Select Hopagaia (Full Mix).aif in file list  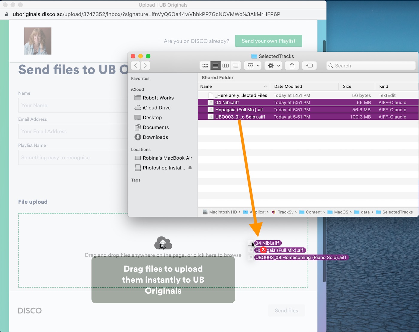pyautogui.click(x=308, y=110)
